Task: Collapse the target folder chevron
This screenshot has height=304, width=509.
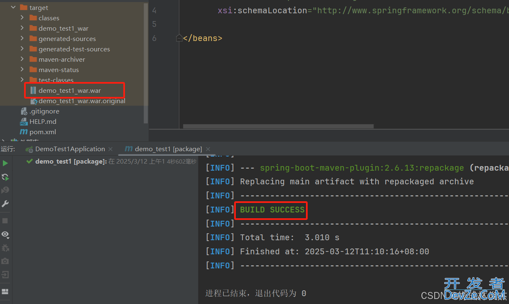Action: [13, 7]
